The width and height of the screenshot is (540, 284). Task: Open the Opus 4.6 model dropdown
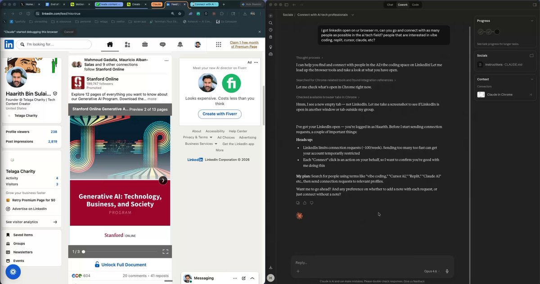point(432,271)
